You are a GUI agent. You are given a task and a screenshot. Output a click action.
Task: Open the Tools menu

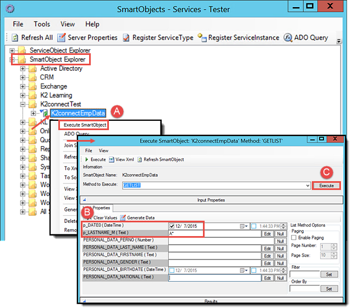click(42, 24)
